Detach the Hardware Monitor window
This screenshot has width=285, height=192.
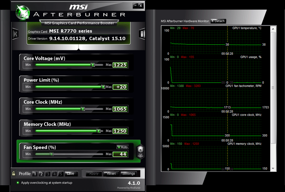pyautogui.click(x=218, y=21)
